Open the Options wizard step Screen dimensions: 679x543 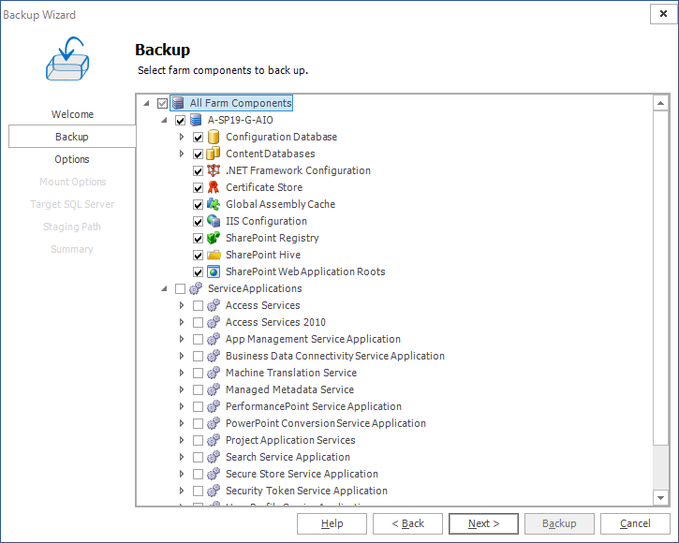tap(72, 159)
